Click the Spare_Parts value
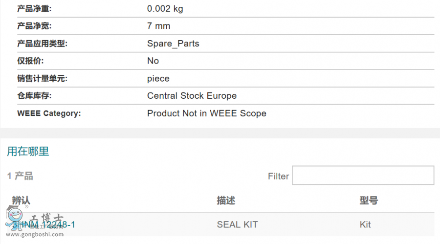440x244 pixels. tap(173, 44)
